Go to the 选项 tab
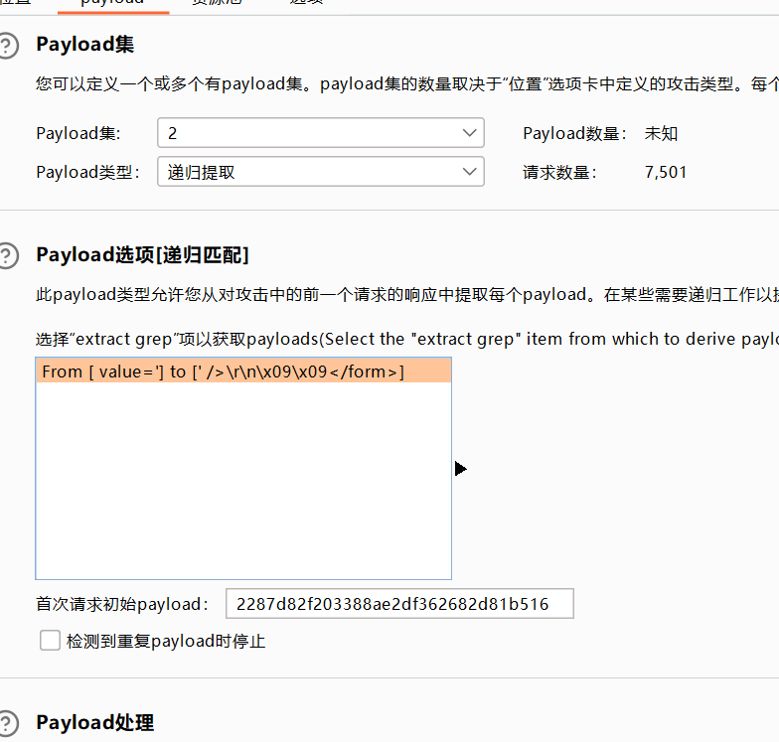This screenshot has height=742, width=779. click(305, 3)
